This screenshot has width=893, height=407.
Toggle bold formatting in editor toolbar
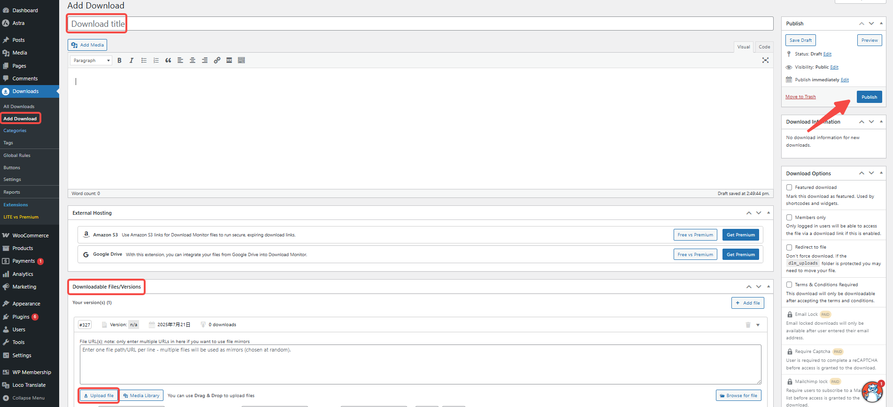point(119,61)
